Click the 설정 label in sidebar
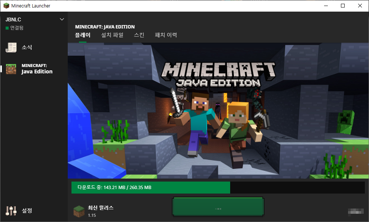 [27, 211]
